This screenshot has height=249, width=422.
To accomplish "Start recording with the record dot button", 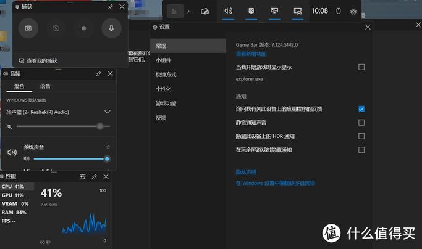I will pyautogui.click(x=83, y=28).
